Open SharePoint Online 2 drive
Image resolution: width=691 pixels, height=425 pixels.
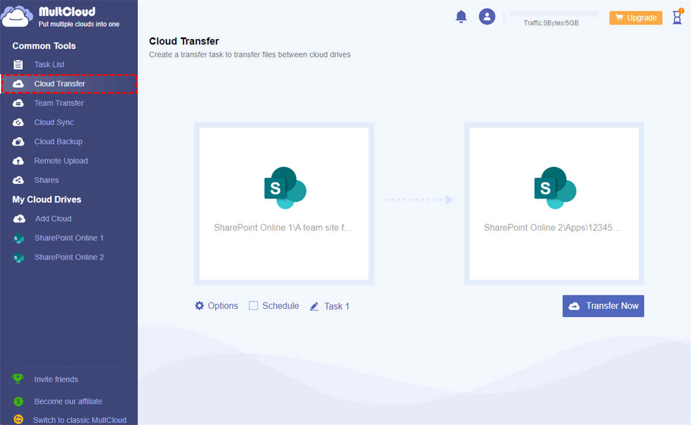69,257
